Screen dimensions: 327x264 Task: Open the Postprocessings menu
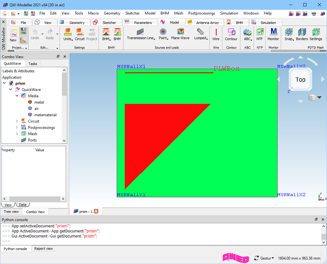point(202,13)
